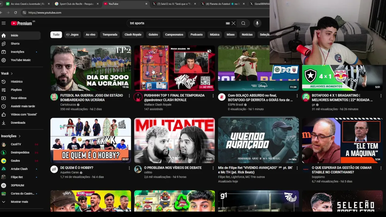
Task: Open more options for De Quem é o Hobby
Action: click(x=129, y=168)
